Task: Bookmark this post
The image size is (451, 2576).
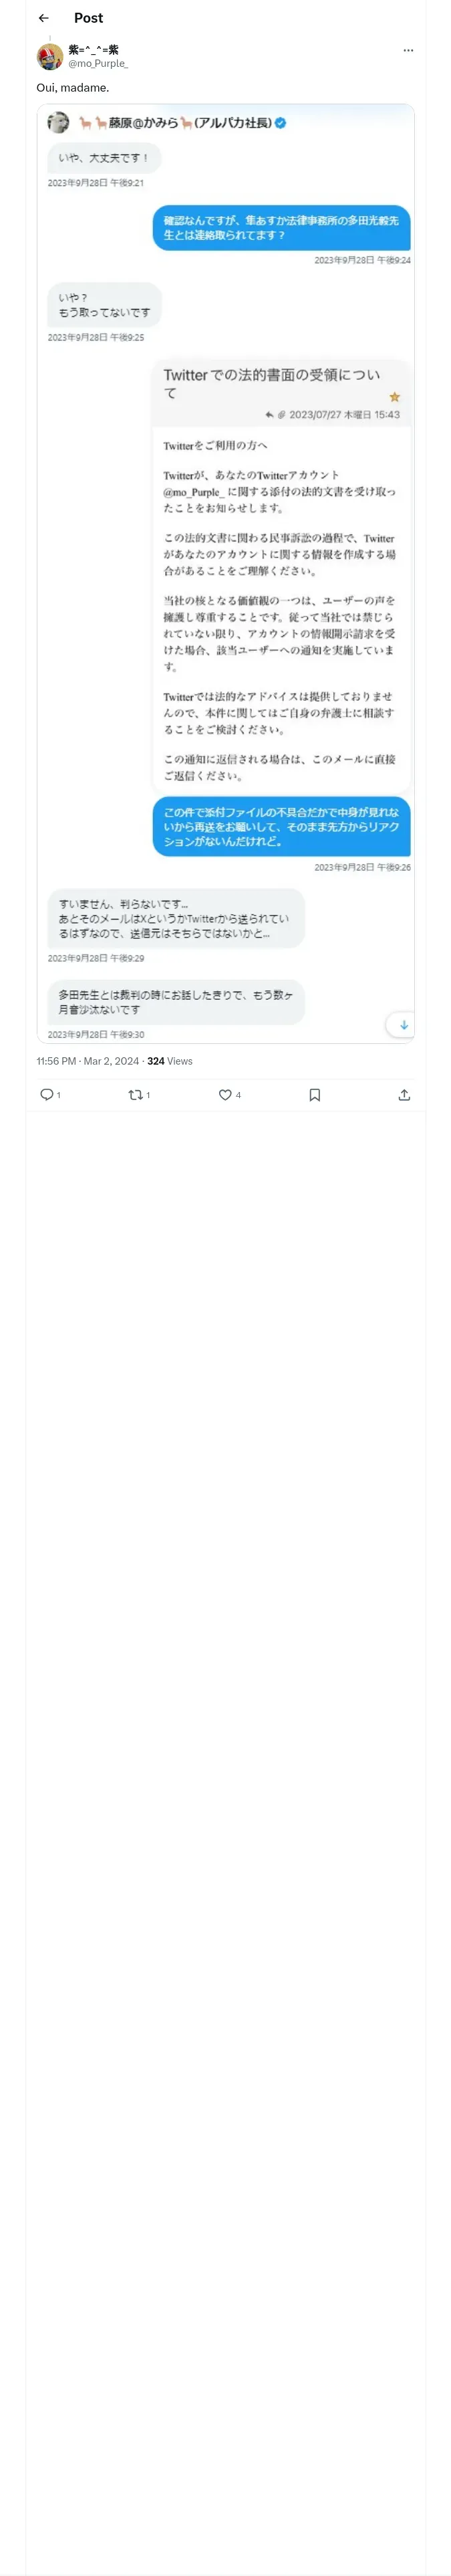Action: (314, 1094)
